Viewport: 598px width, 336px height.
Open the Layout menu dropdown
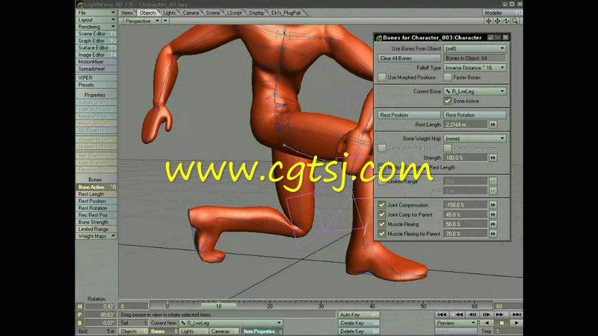click(x=96, y=20)
